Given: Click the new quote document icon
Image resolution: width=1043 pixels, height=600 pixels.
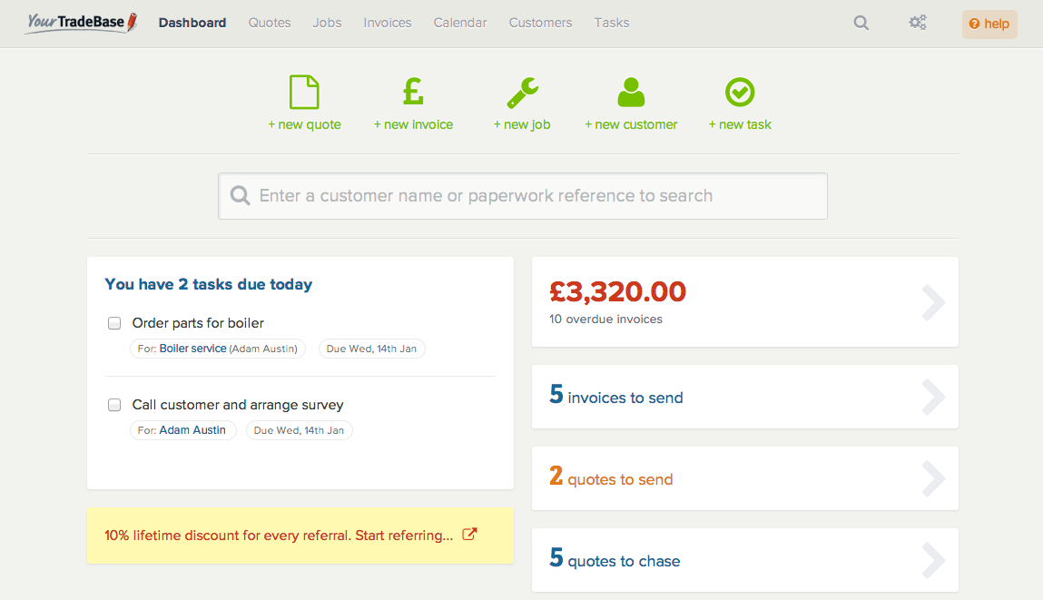Looking at the screenshot, I should pyautogui.click(x=304, y=92).
